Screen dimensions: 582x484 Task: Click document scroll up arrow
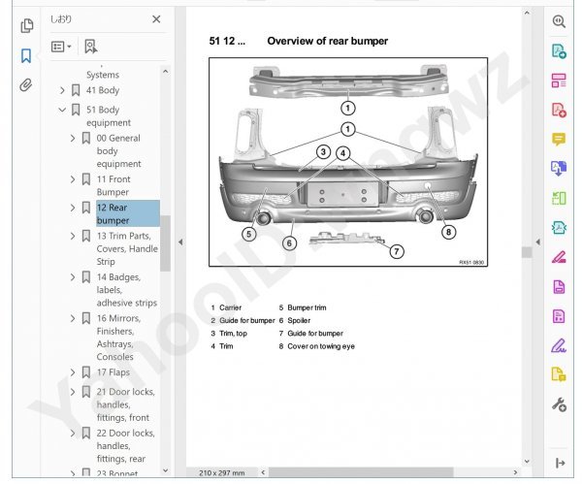coord(527,13)
